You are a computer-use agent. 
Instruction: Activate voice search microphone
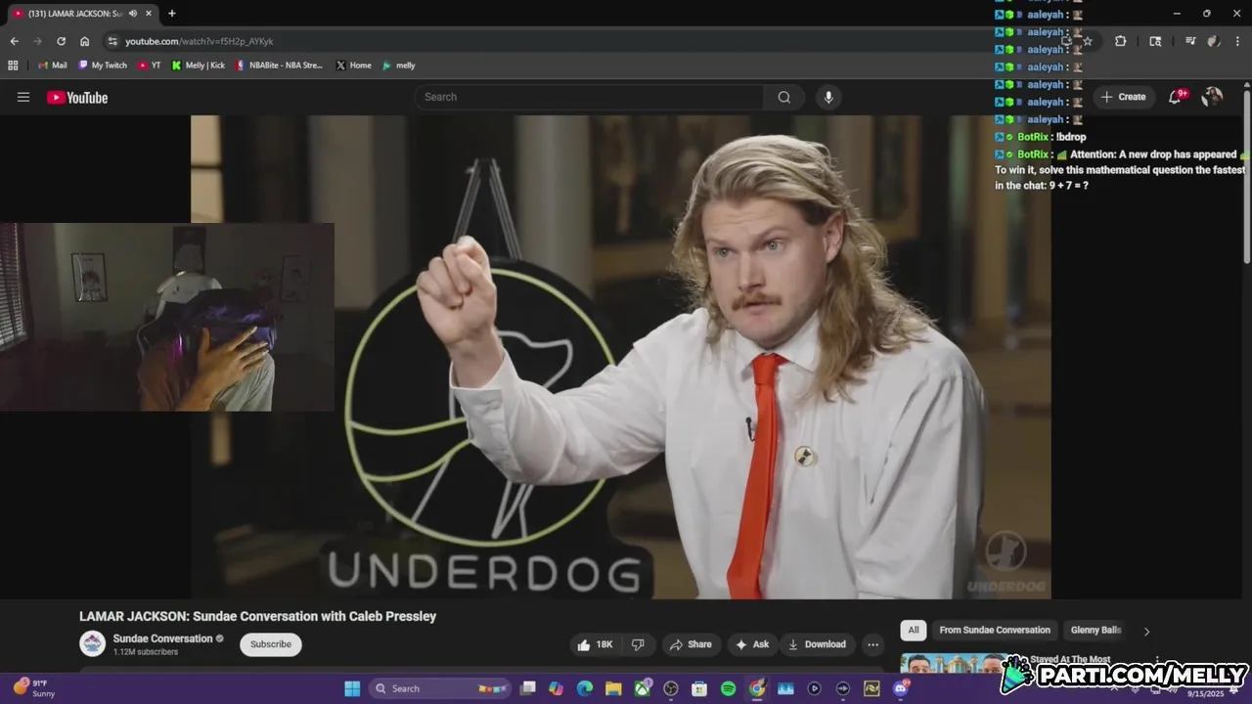(828, 97)
